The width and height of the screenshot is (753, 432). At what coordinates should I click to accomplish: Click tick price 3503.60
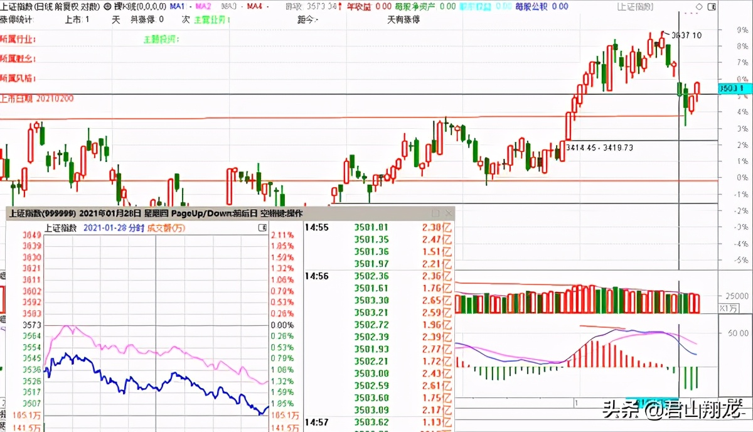tap(371, 397)
